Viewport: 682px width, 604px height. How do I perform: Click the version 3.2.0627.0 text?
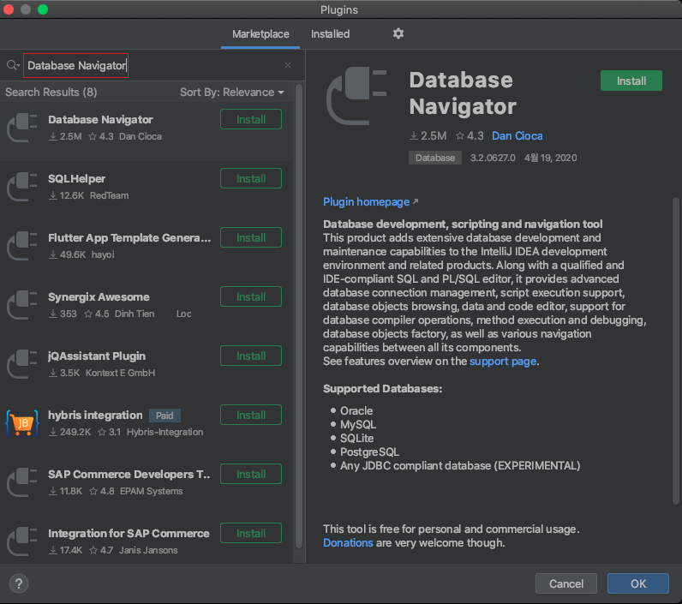[493, 158]
